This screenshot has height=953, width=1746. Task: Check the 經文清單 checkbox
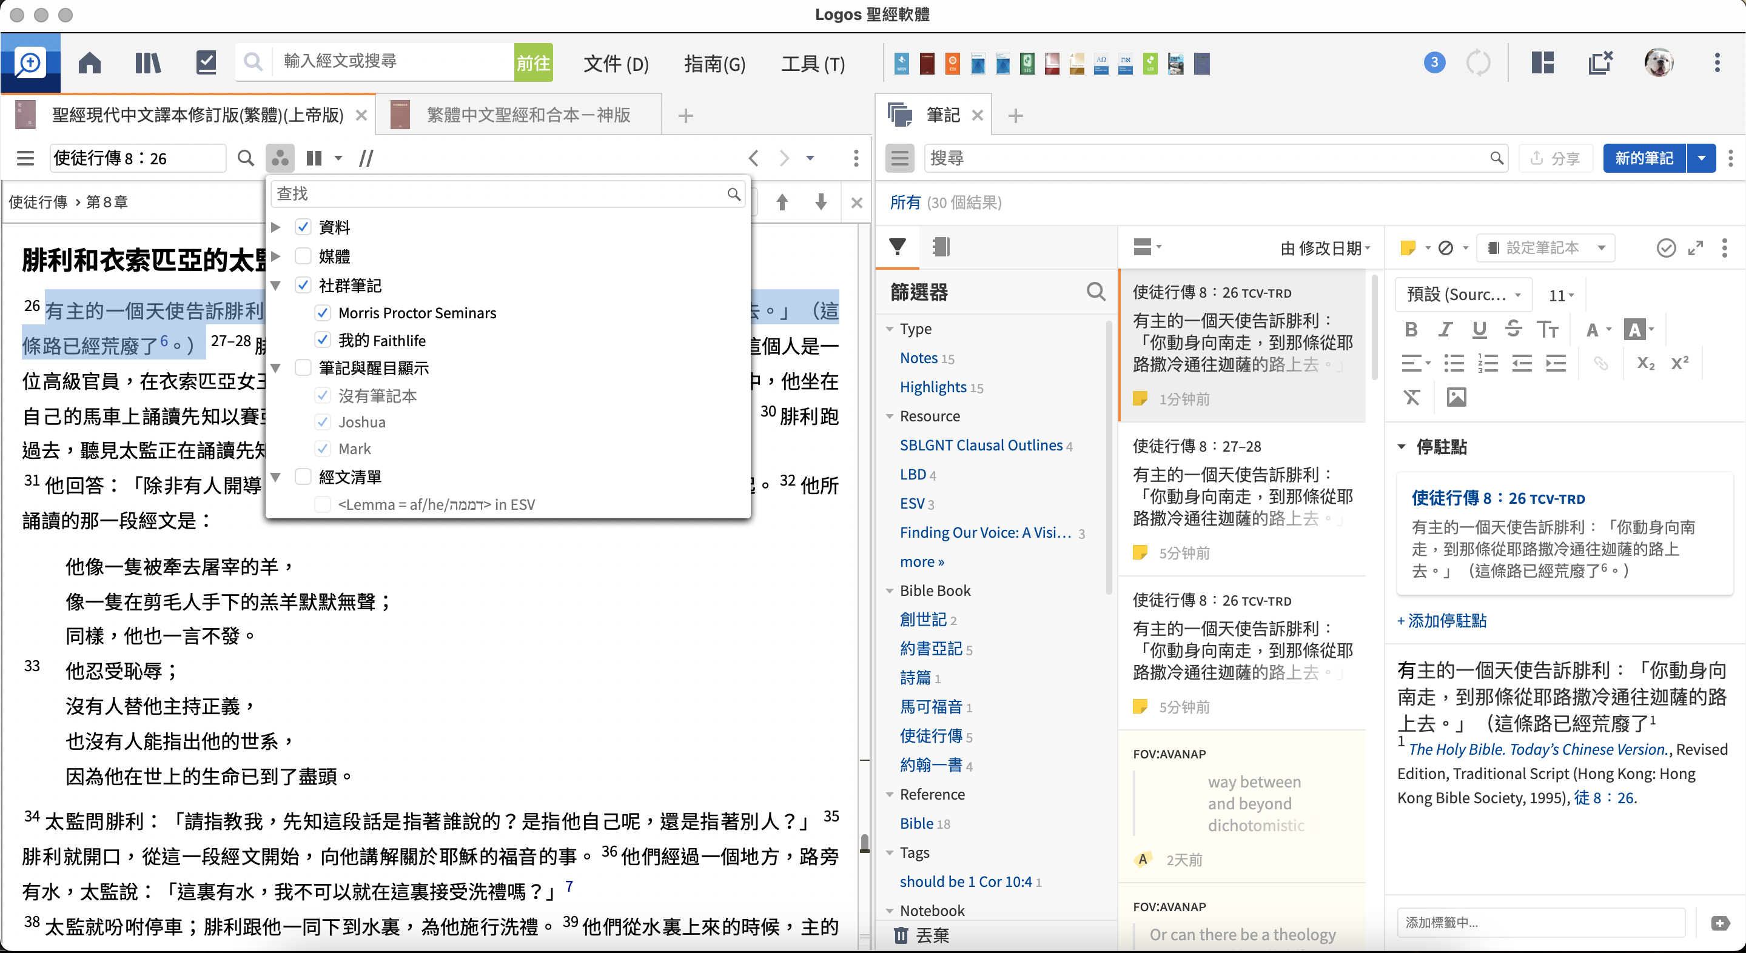303,477
